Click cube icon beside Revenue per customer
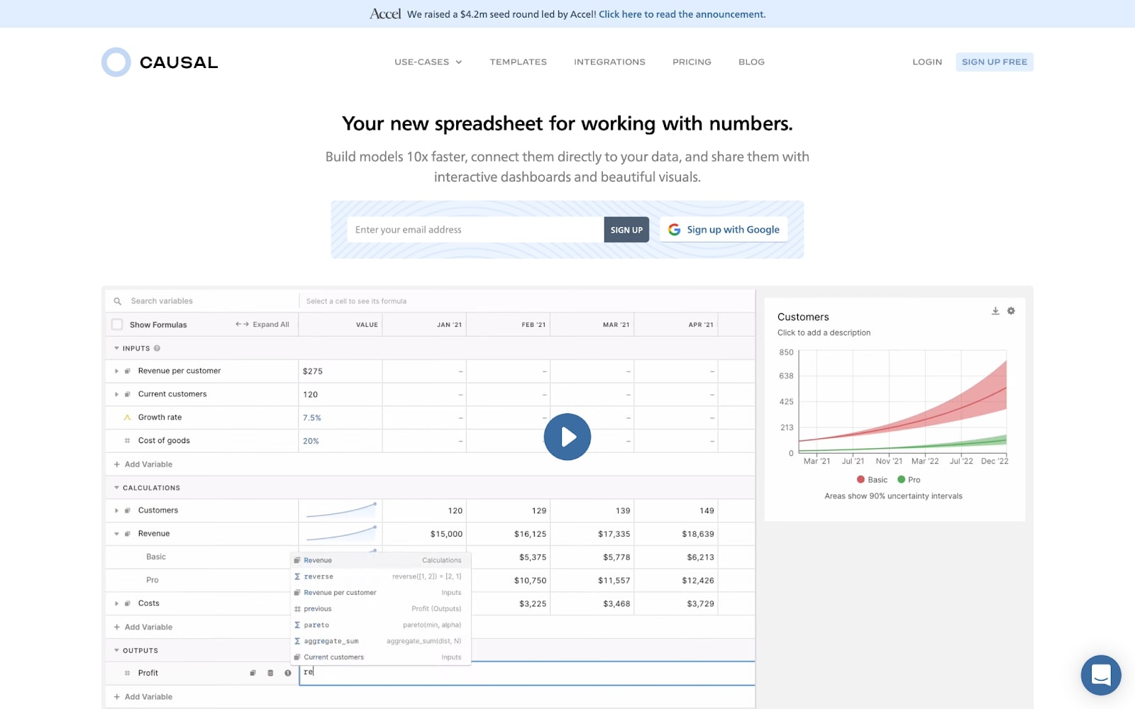This screenshot has height=709, width=1135. (128, 371)
